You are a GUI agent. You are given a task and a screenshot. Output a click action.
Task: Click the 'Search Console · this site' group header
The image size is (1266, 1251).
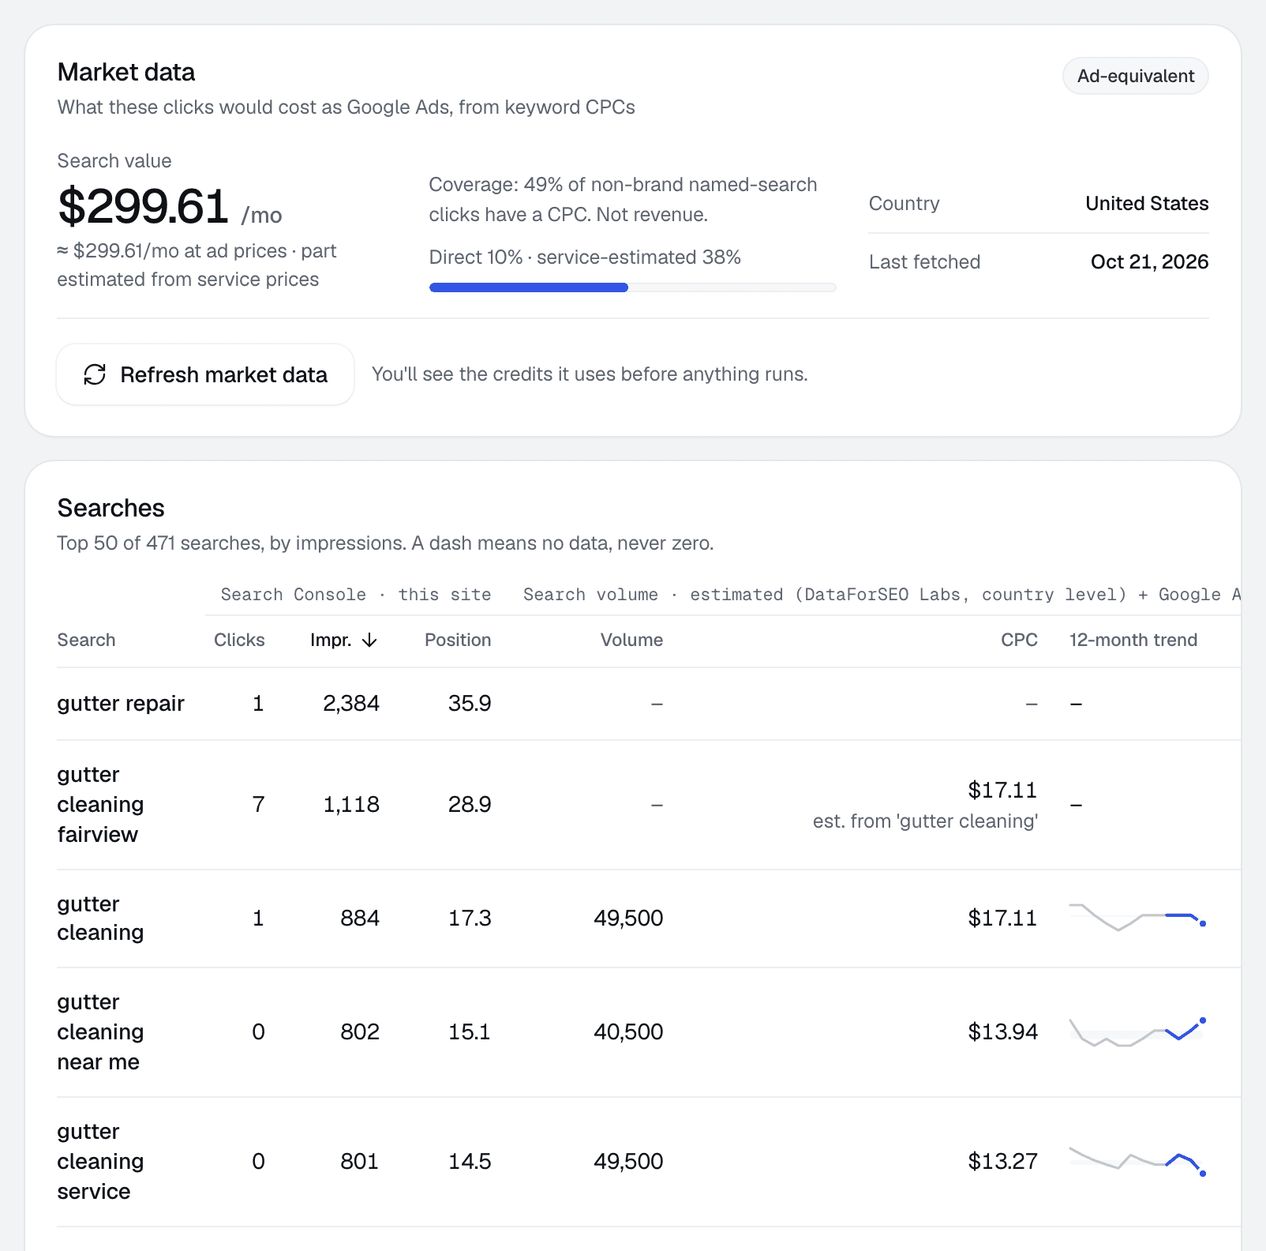tap(356, 594)
